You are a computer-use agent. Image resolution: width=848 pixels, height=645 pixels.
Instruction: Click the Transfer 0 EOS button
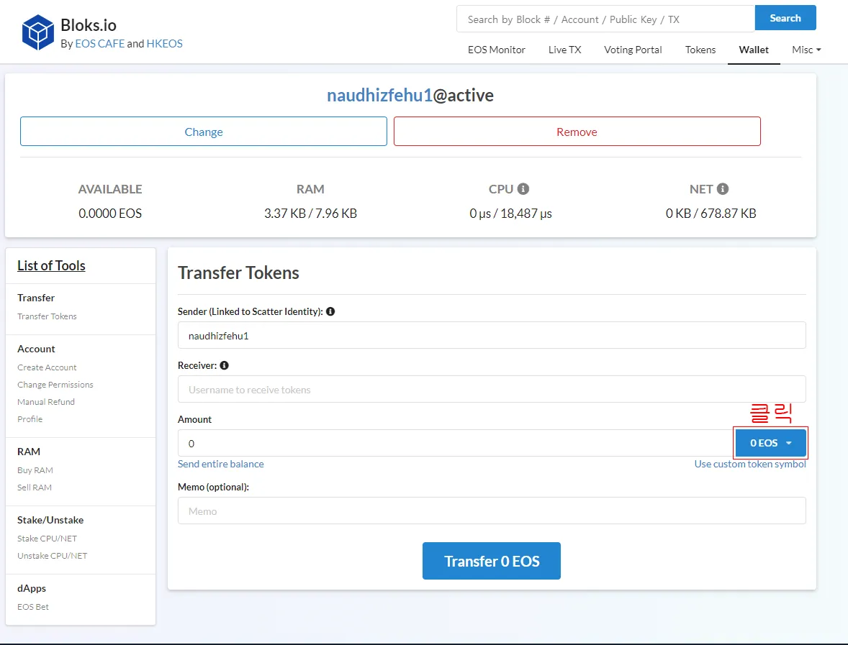point(492,561)
